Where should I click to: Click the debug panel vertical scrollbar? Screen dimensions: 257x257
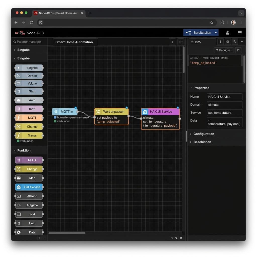point(244,69)
